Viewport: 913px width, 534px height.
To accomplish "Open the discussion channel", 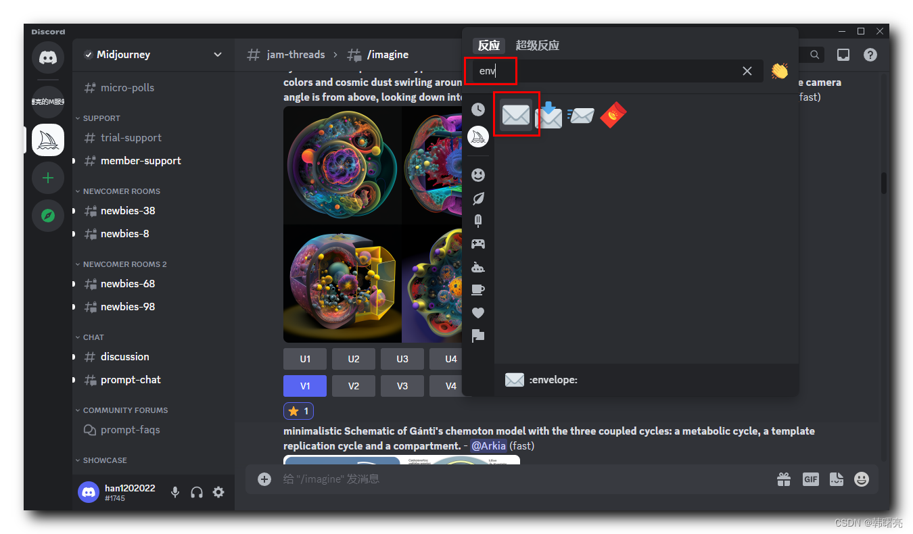I will (x=154, y=357).
